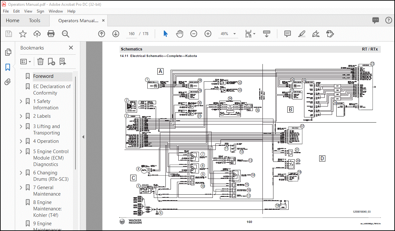The width and height of the screenshot is (395, 231).
Task: Click the page number field
Action: click(131, 34)
